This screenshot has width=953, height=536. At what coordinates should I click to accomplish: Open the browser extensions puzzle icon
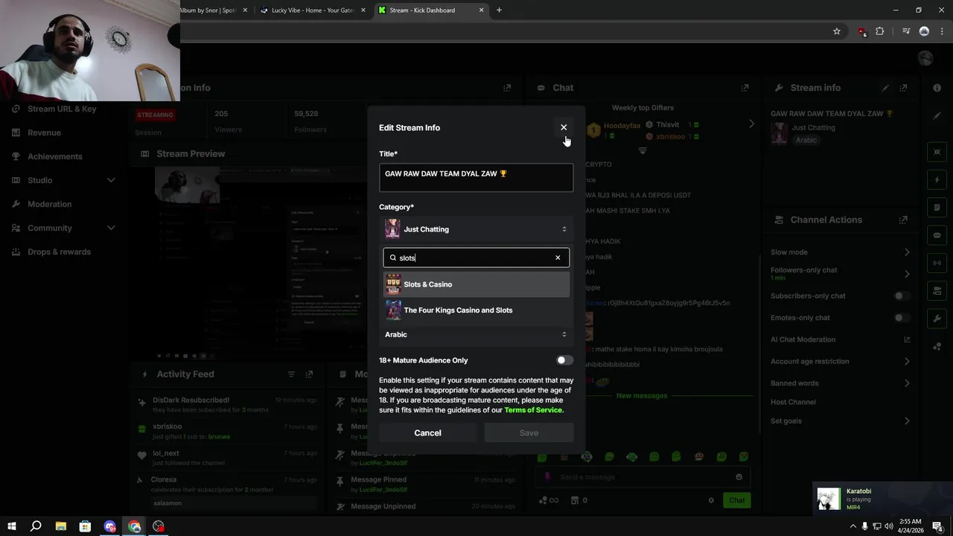point(879,31)
